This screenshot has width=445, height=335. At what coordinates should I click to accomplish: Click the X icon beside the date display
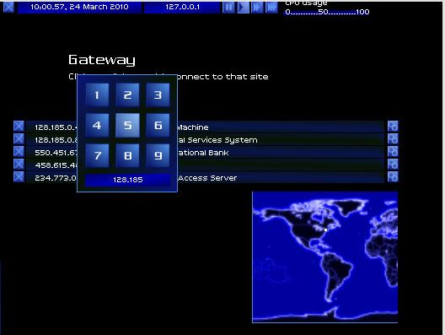8,7
